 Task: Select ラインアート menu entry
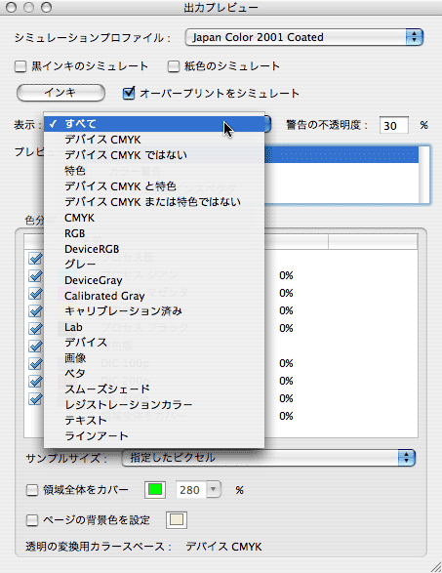pos(154,436)
